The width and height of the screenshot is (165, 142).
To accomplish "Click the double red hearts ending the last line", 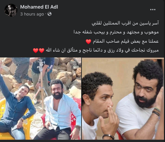I will tap(39, 51).
